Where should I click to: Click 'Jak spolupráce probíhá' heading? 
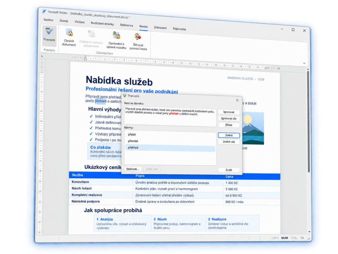(x=113, y=210)
